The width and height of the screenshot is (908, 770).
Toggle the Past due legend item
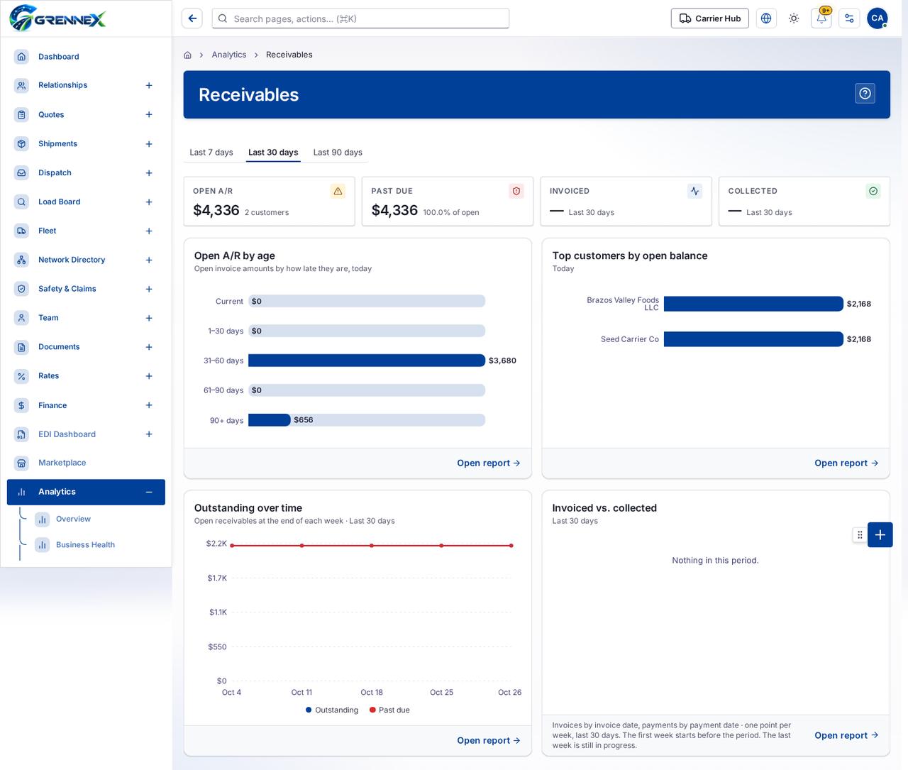click(389, 710)
